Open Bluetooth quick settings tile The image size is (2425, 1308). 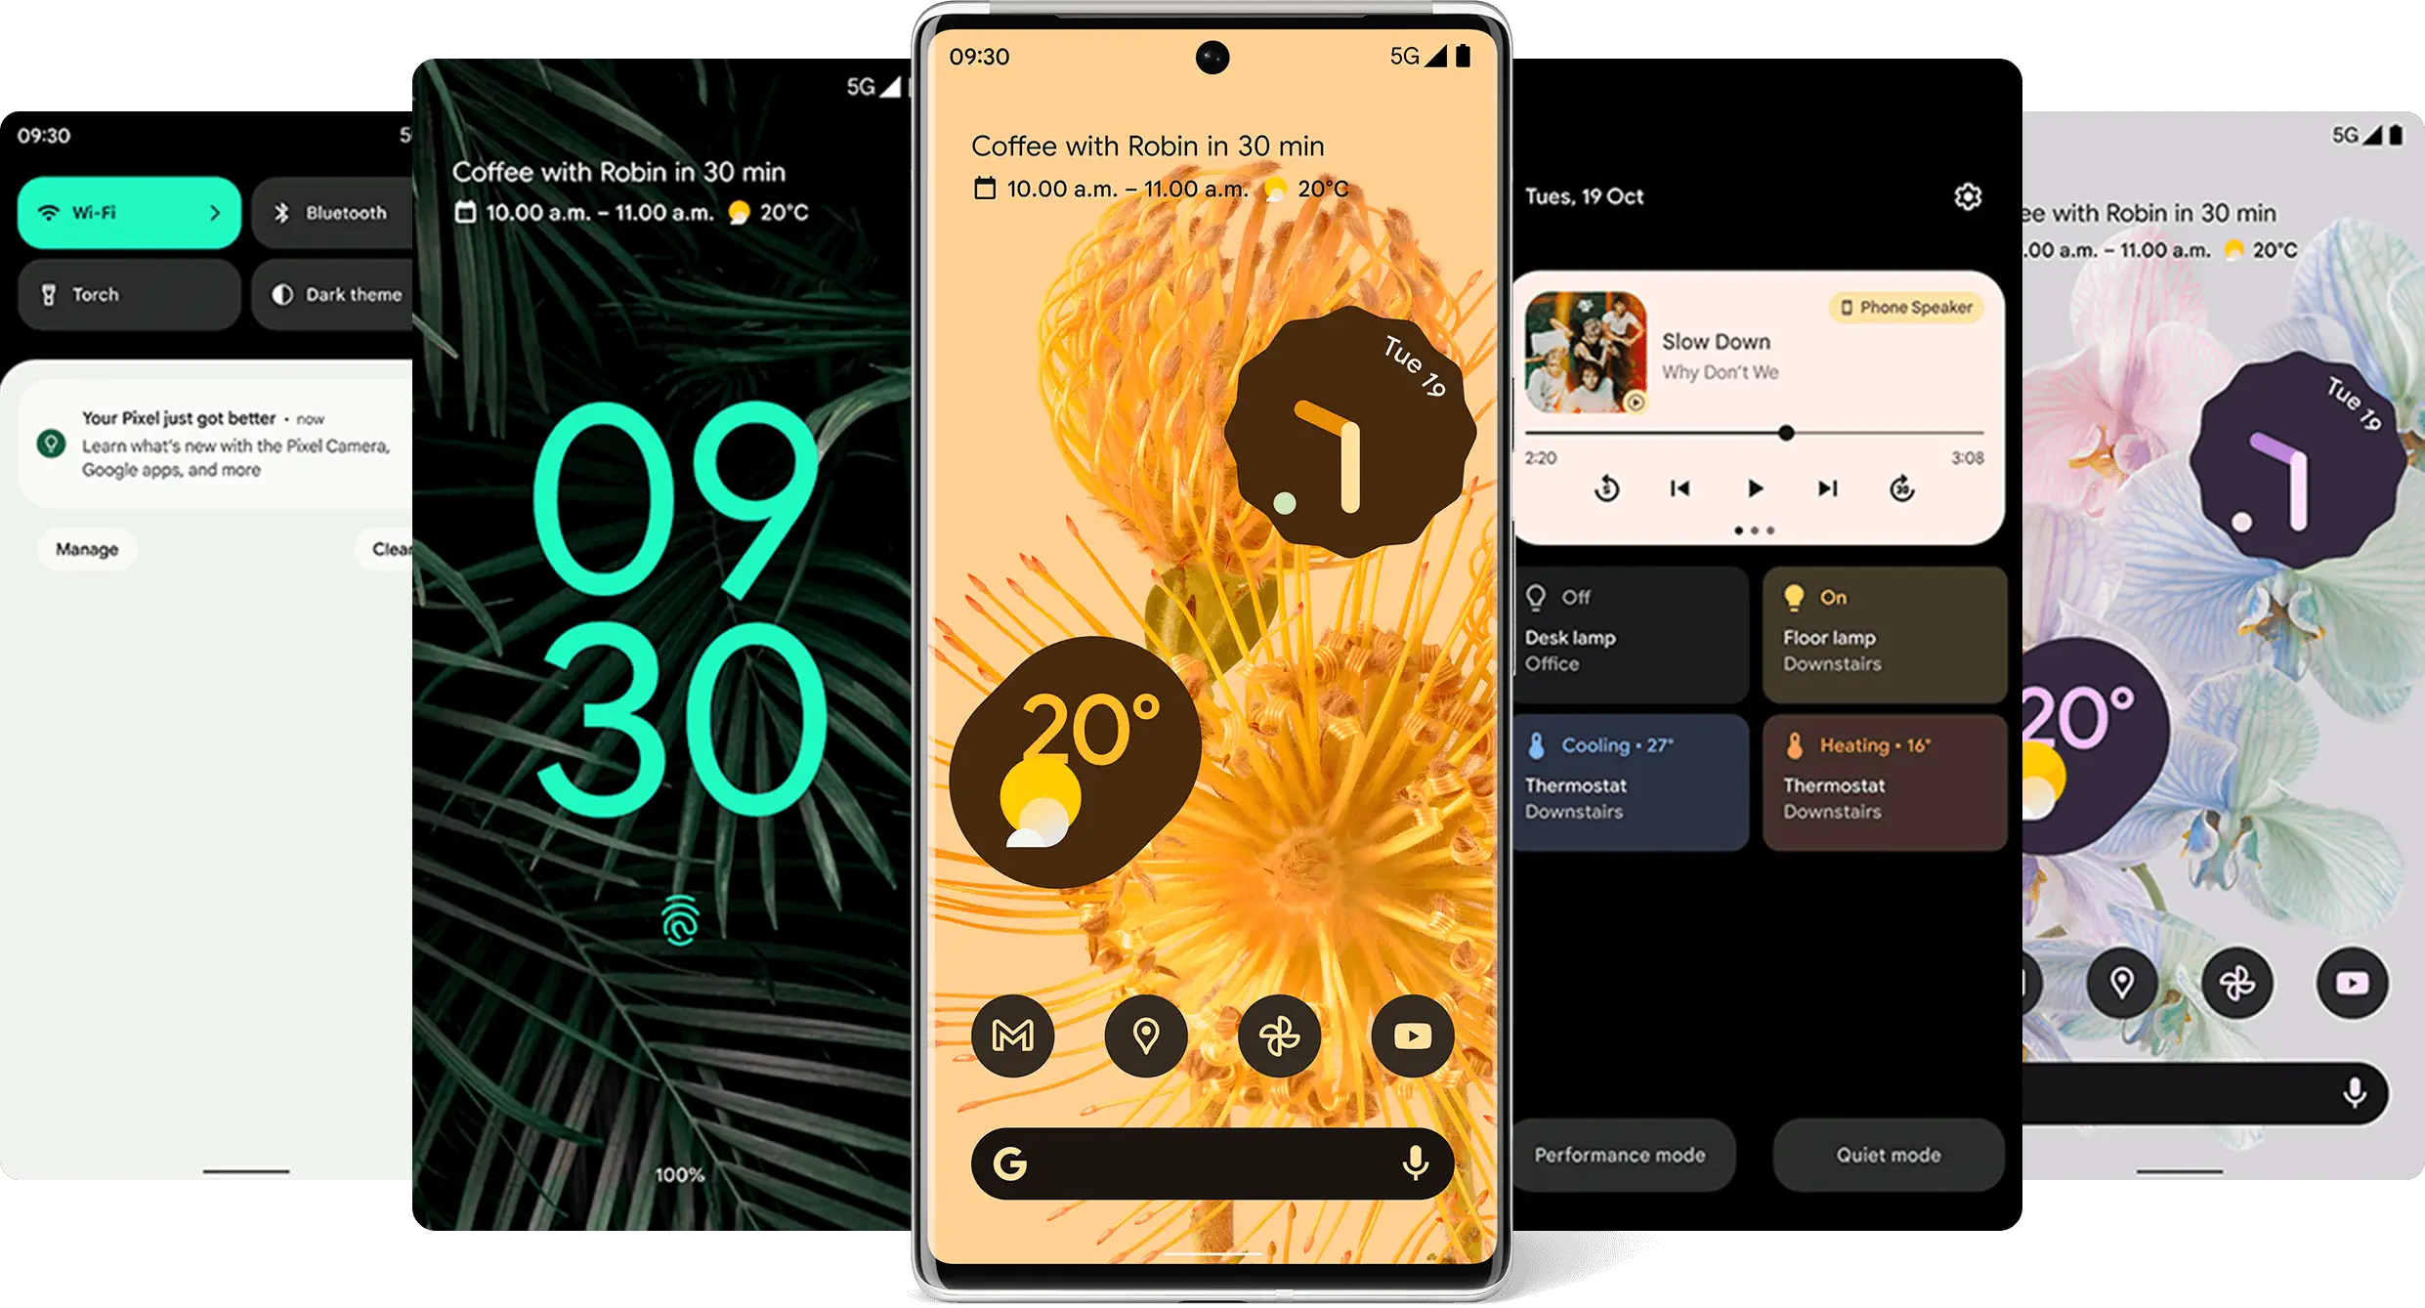(327, 209)
